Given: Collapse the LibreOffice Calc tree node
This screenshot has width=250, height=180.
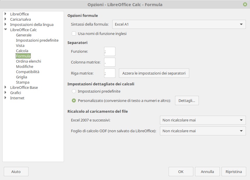Looking at the screenshot, I should 6,30.
